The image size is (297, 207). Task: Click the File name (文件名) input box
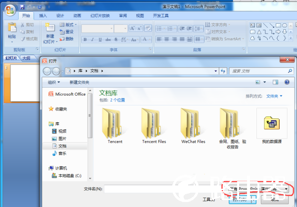coord(162,189)
